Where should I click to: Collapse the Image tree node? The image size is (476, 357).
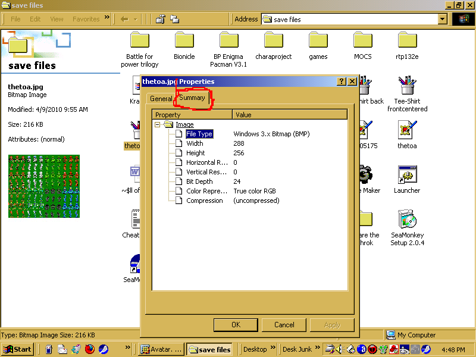[x=157, y=124]
